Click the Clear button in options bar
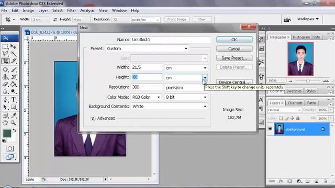Viewport: 335px width, 188px height. (x=202, y=19)
